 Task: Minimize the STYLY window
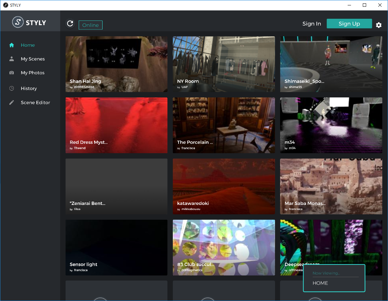click(x=349, y=5)
